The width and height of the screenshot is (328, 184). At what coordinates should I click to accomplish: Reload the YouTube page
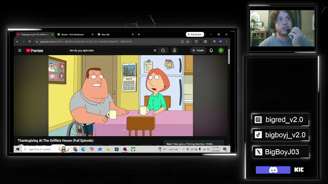tap(29, 42)
